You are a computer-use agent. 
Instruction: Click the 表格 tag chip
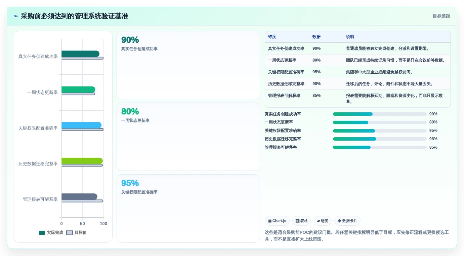(302, 221)
